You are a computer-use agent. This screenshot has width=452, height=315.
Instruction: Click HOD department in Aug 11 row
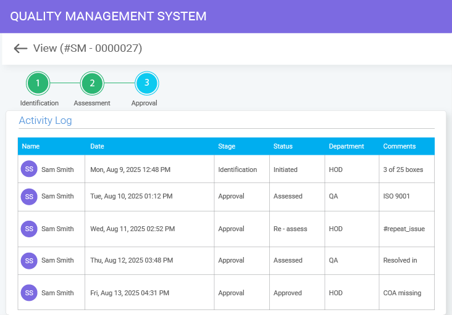click(336, 229)
